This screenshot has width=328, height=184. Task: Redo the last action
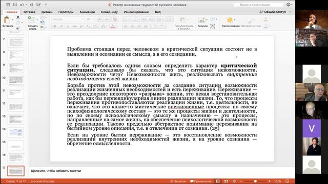pos(32,5)
